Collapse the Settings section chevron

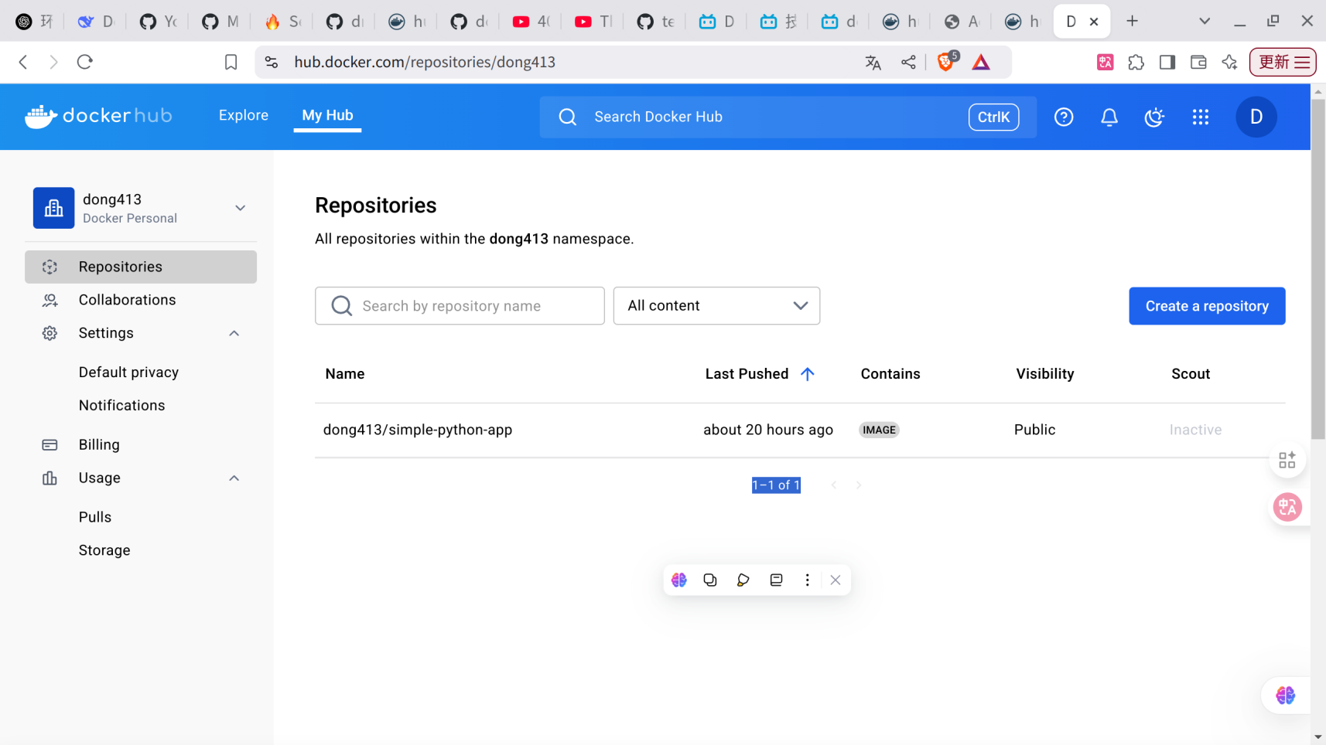pos(234,333)
